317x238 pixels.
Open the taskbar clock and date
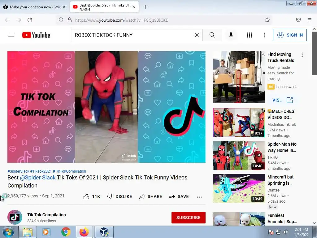coord(301,232)
